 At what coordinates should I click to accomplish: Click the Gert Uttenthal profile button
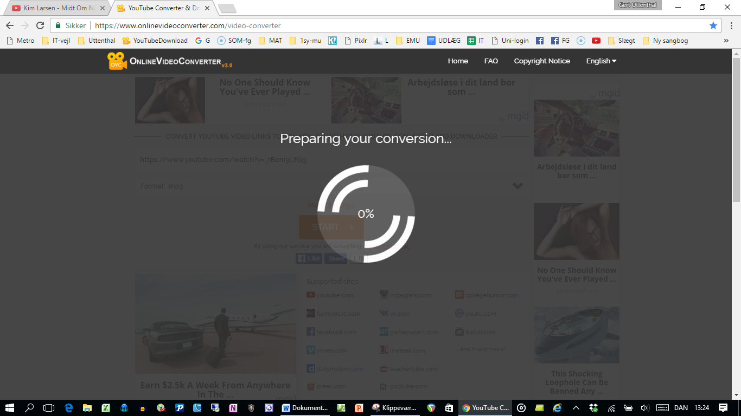pyautogui.click(x=638, y=5)
